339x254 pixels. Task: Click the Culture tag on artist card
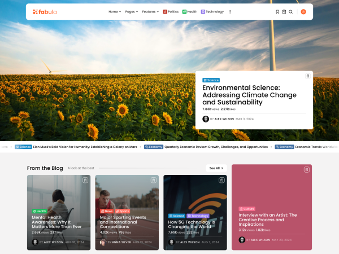click(247, 209)
